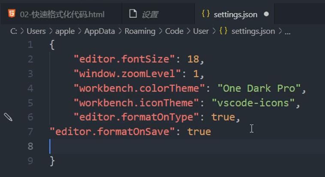Click the true value on line 7
This screenshot has width=325, height=177.
(199, 132)
